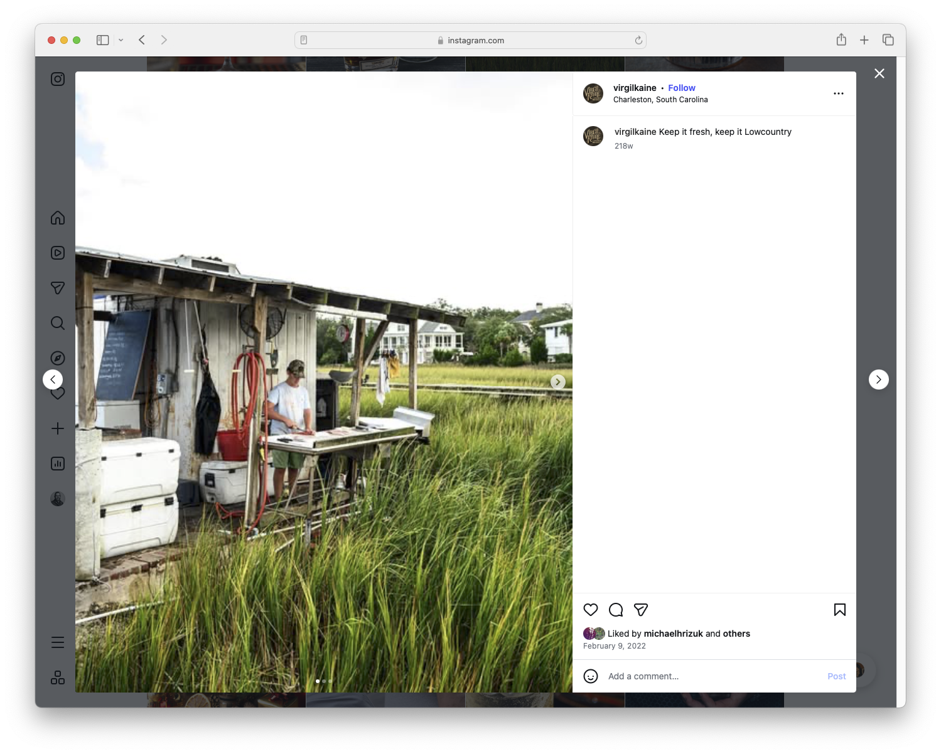Click virgilkaine username in caption
941x754 pixels.
tap(635, 132)
